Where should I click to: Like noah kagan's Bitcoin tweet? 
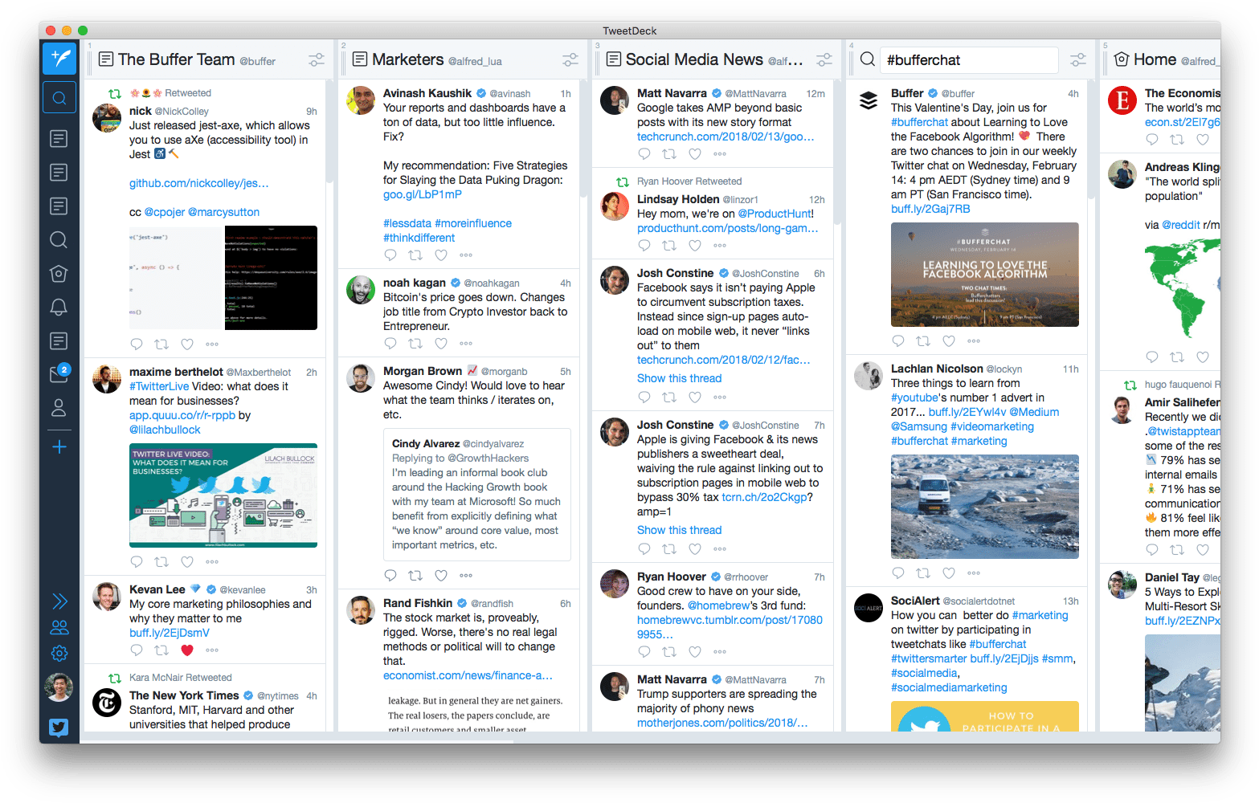coord(441,344)
